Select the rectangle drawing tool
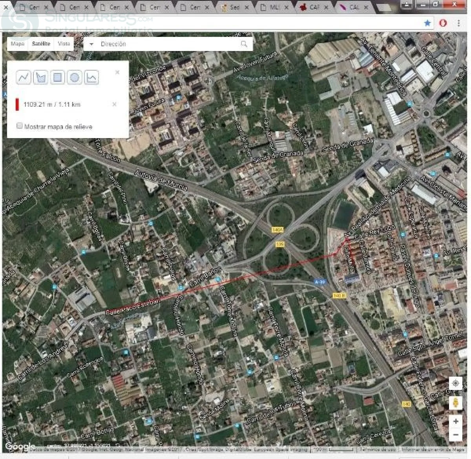The height and width of the screenshot is (459, 471). pos(57,77)
